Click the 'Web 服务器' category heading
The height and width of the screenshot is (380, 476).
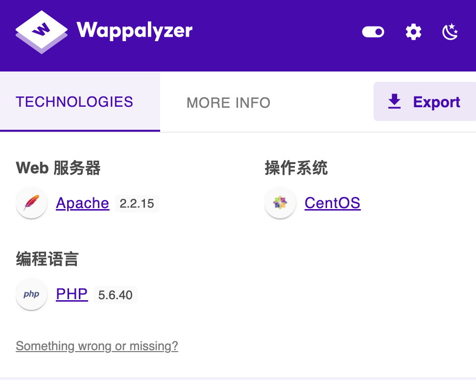[x=58, y=168]
